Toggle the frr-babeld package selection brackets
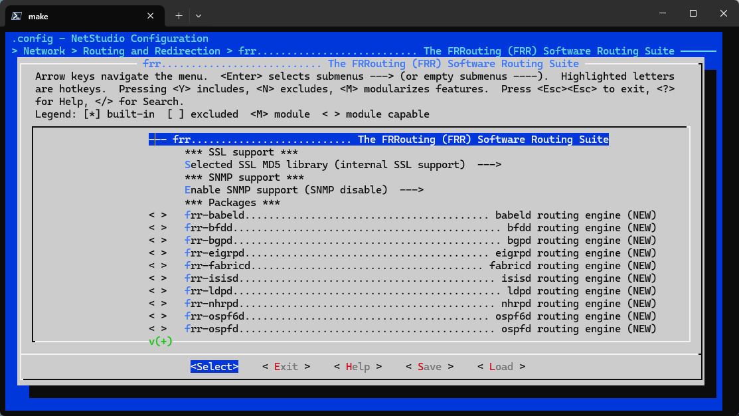Image resolution: width=739 pixels, height=416 pixels. click(157, 215)
